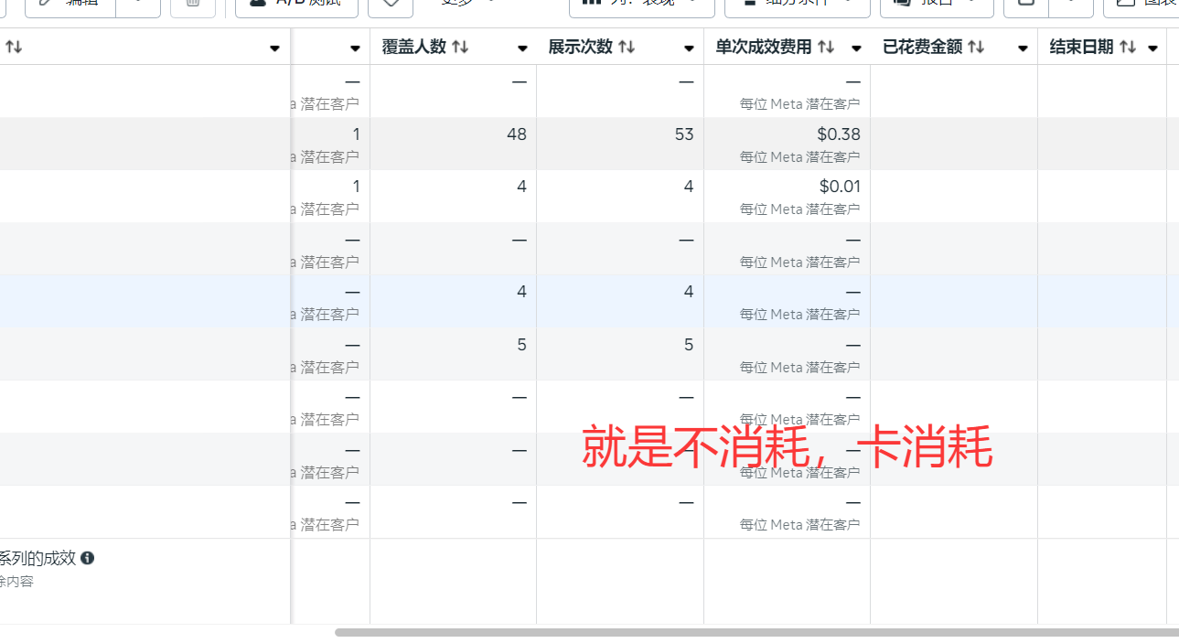Click the trash delete icon in the toolbar
Screen dimensions: 1179x643
[x=192, y=5]
